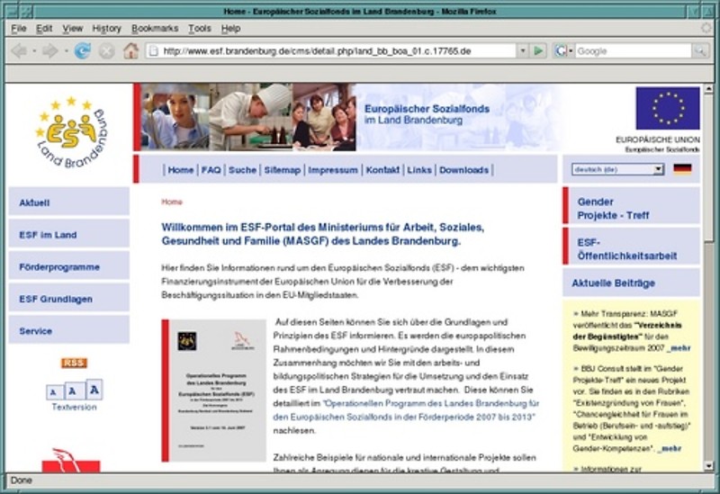The width and height of the screenshot is (720, 494).
Task: Open the Operationellen Programm des Landes link
Action: (x=406, y=410)
